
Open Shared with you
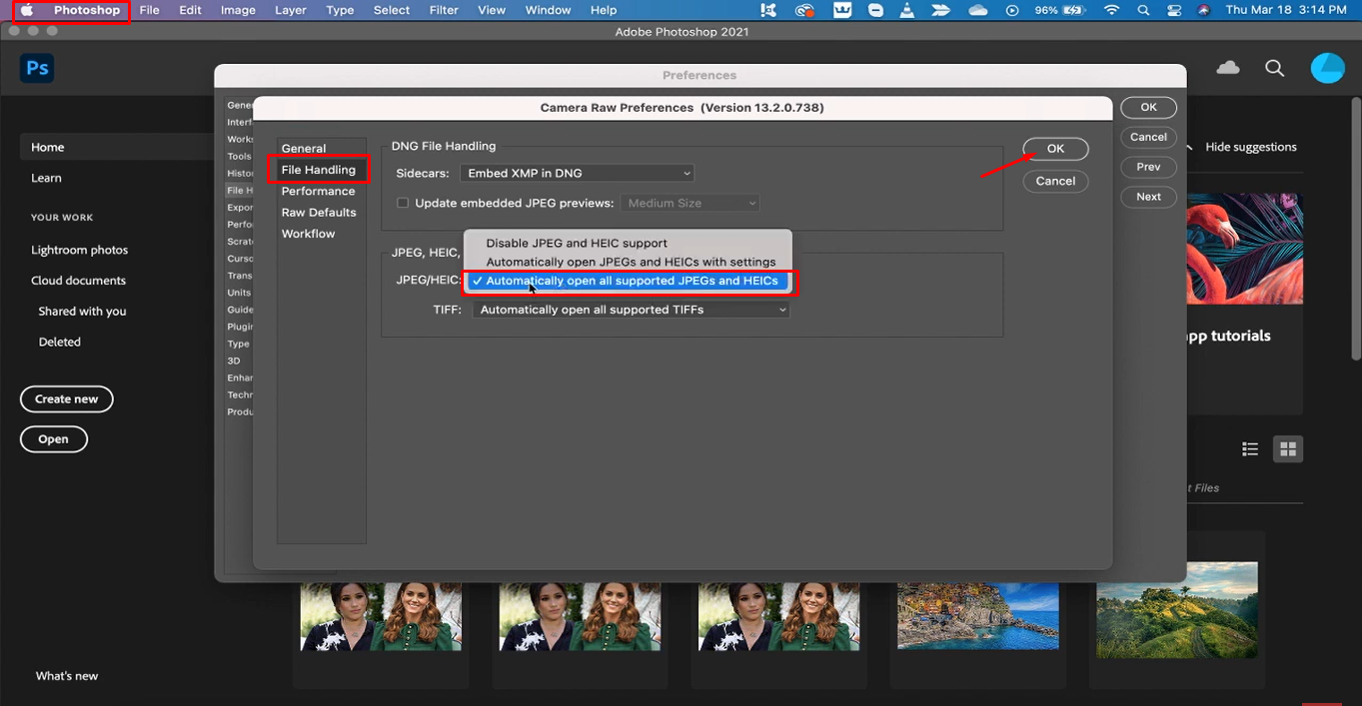tap(83, 312)
